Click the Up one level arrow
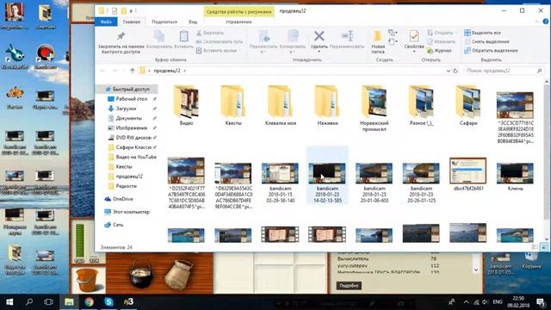Screen dimensions: 551x310 coord(132,71)
